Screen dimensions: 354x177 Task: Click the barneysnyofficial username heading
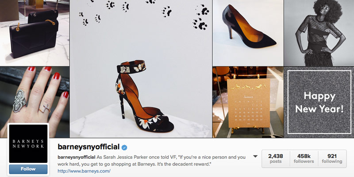[88, 147]
